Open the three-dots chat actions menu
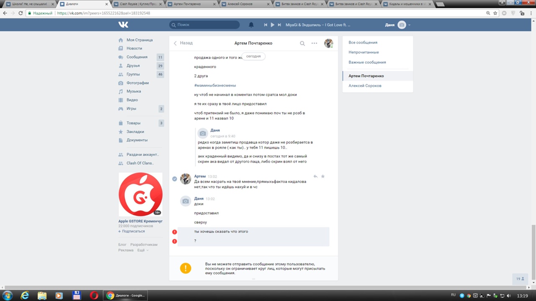Viewport: 536px width, 301px height. [x=314, y=43]
